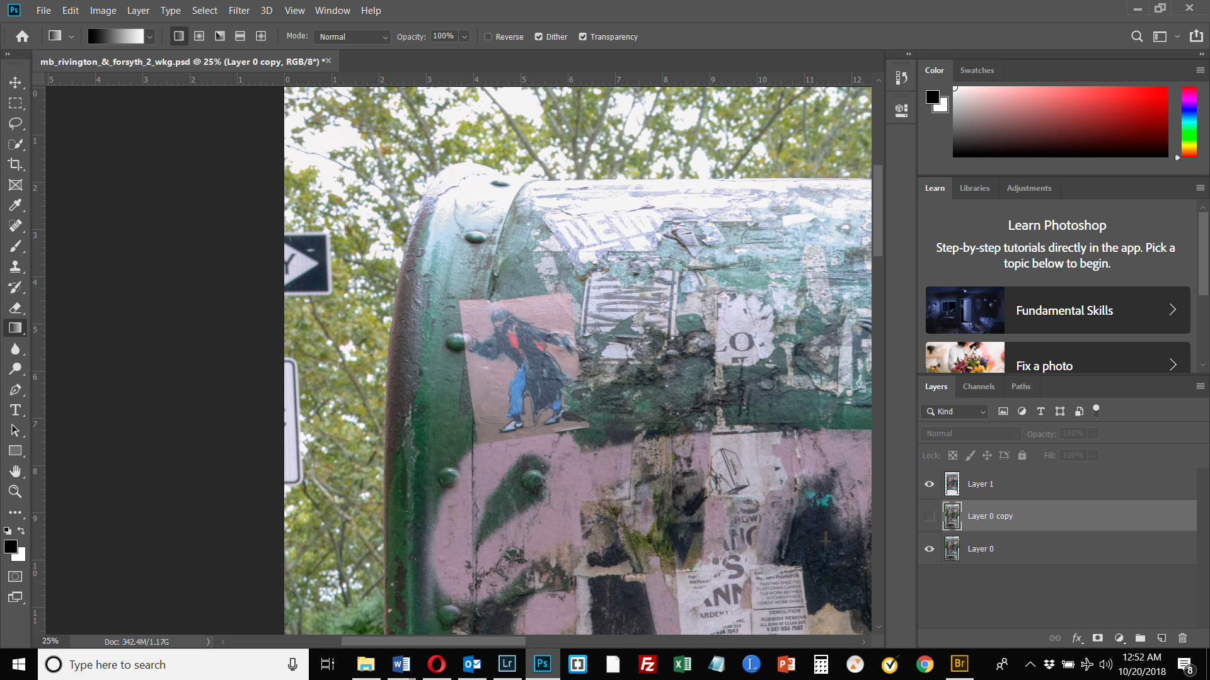Disable the Dither checkbox
The width and height of the screenshot is (1210, 680).
539,37
